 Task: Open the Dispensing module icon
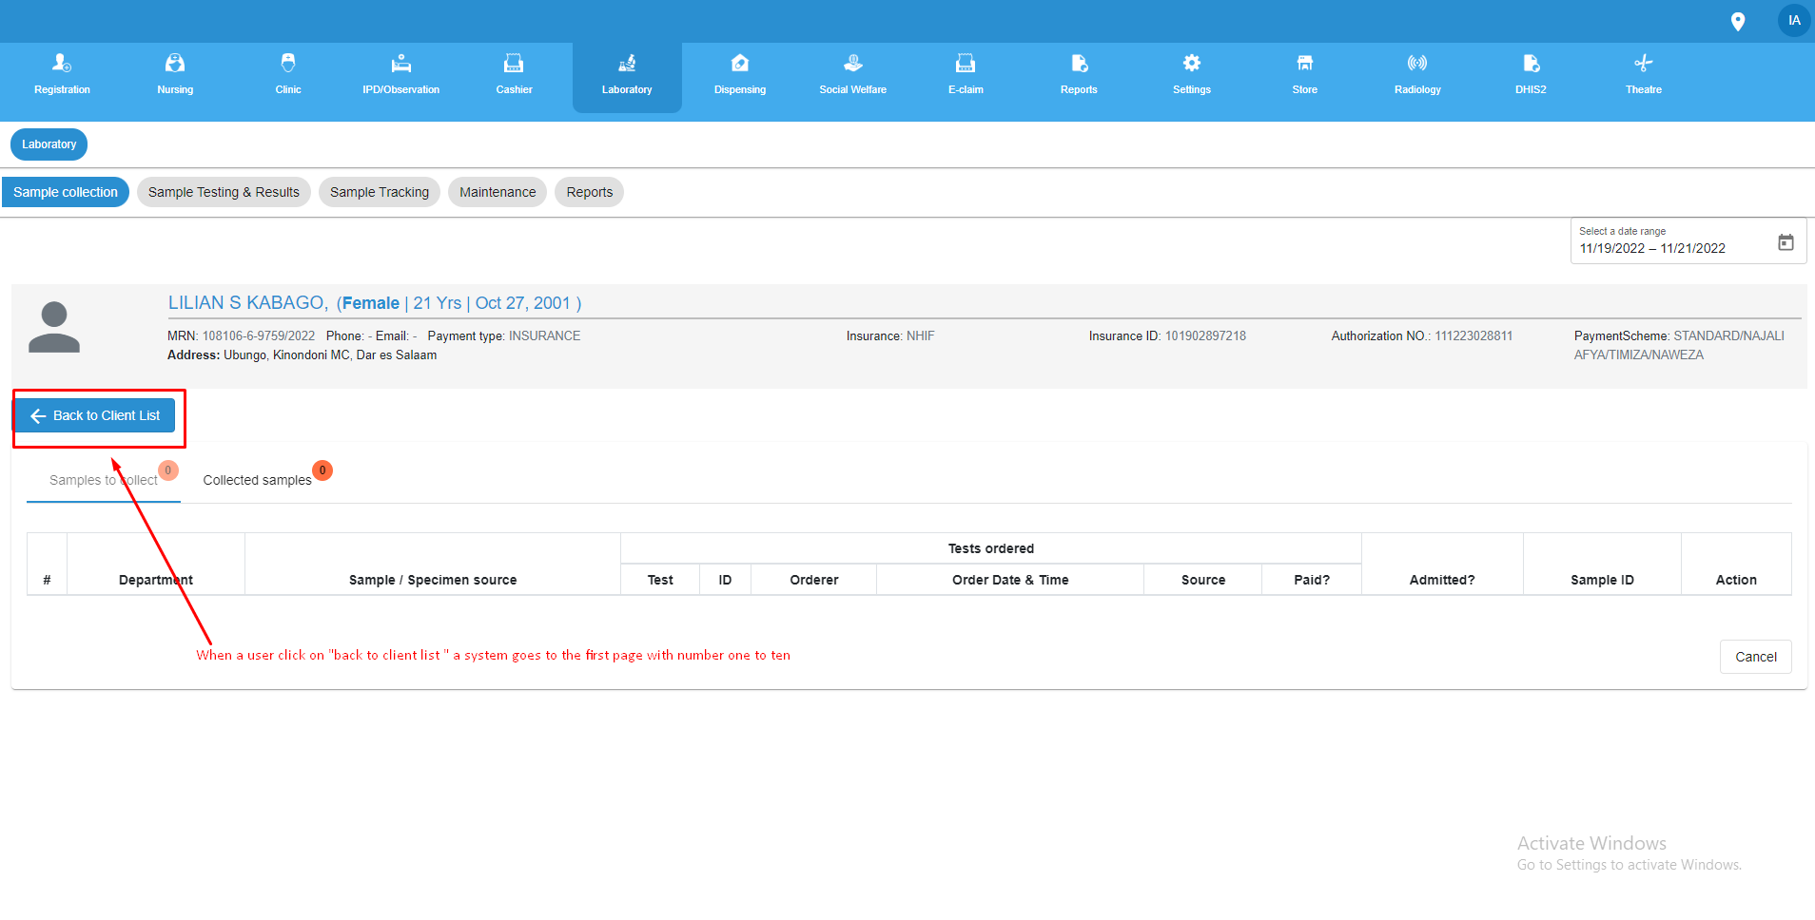point(739,74)
